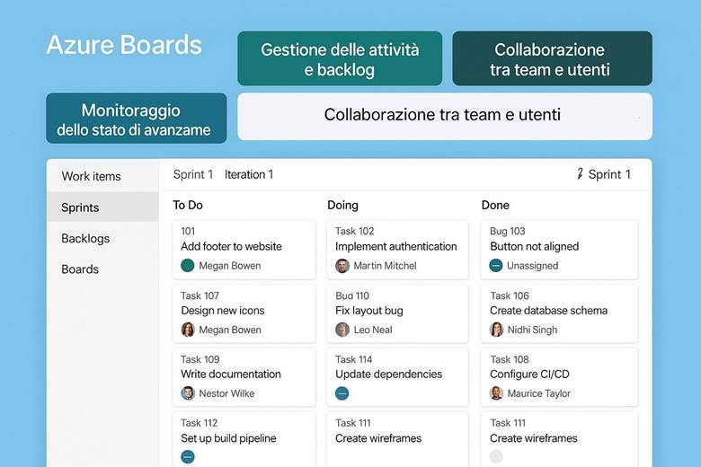Click the Gestione delle attività e backlog button
701x467 pixels.
[x=340, y=59]
